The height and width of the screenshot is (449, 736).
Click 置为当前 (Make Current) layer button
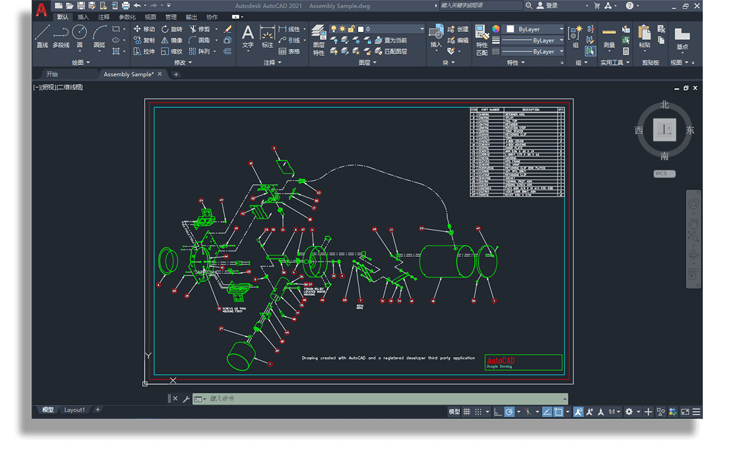coord(391,40)
